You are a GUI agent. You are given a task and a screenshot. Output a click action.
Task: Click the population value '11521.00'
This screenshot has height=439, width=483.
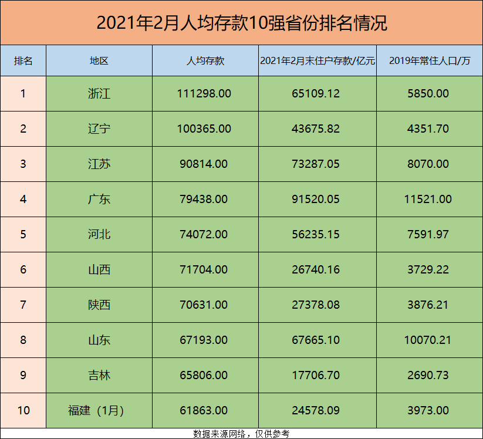[x=428, y=200]
